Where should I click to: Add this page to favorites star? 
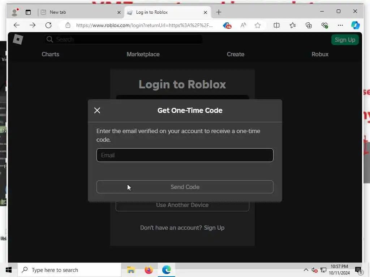coord(258,25)
